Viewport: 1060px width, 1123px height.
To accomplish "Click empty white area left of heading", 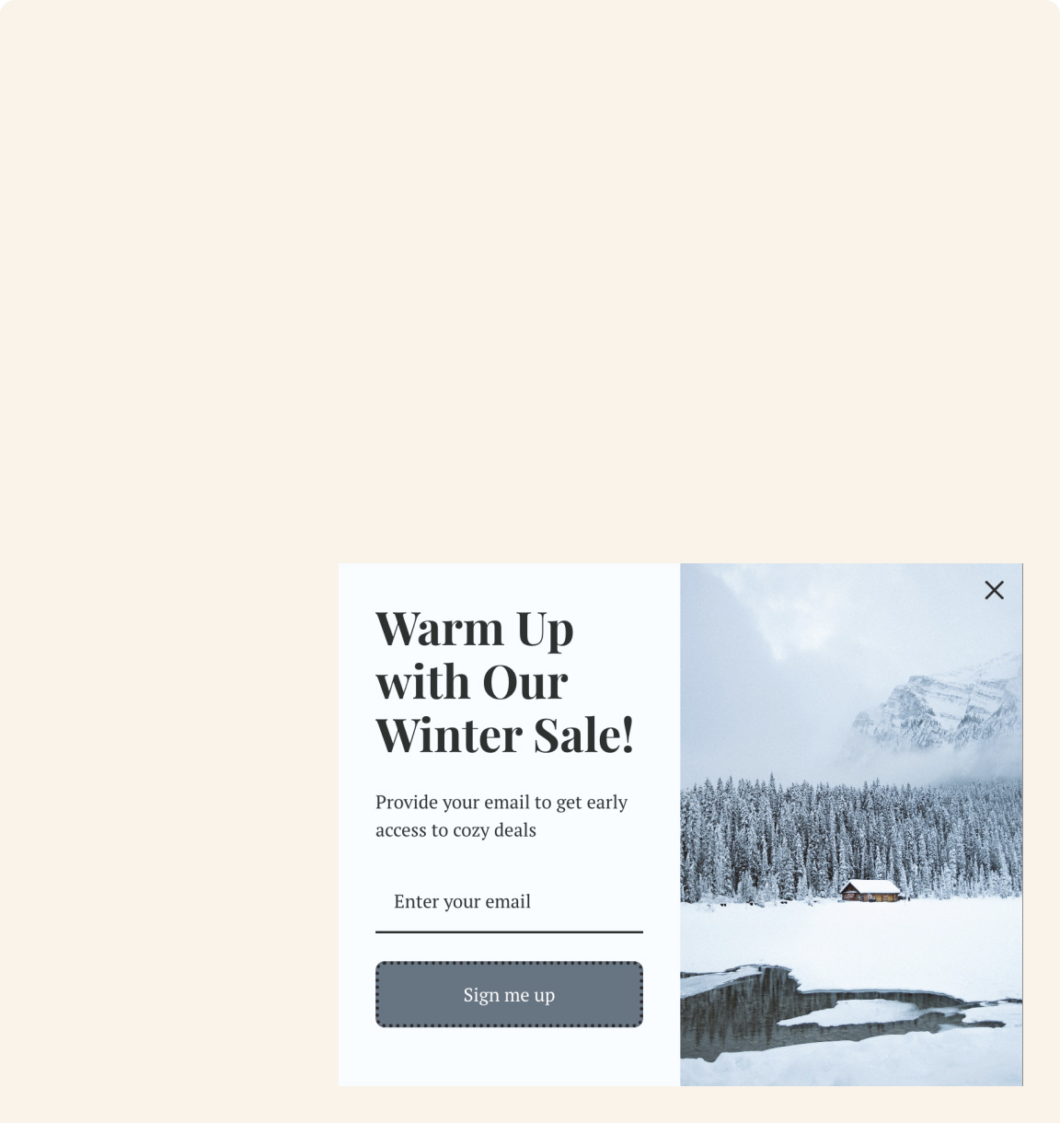I will [x=356, y=681].
